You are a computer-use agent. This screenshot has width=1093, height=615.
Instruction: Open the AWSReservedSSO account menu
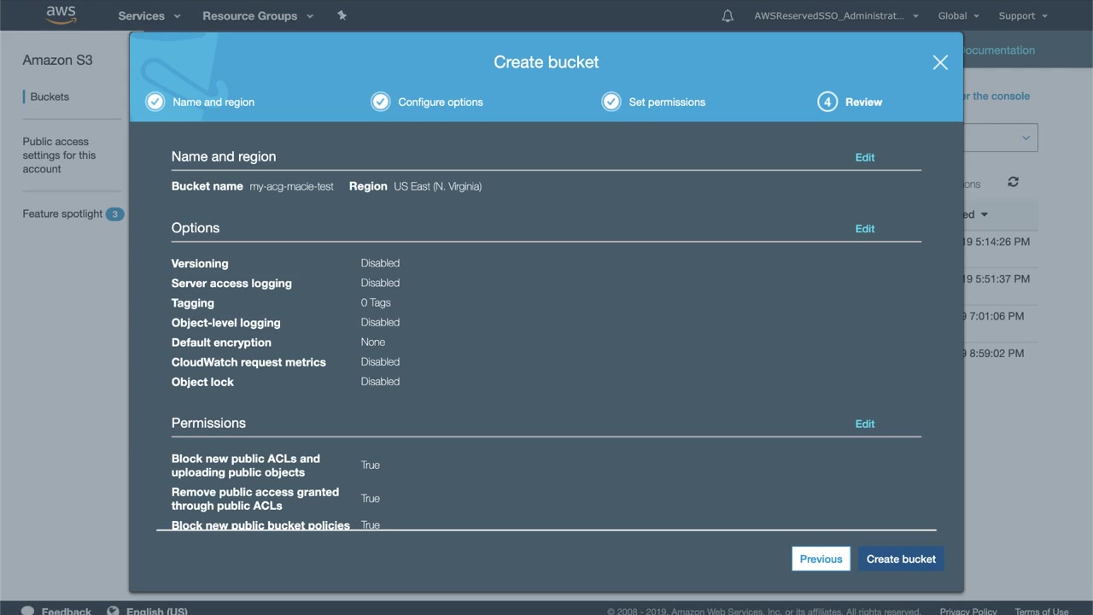[x=836, y=15]
